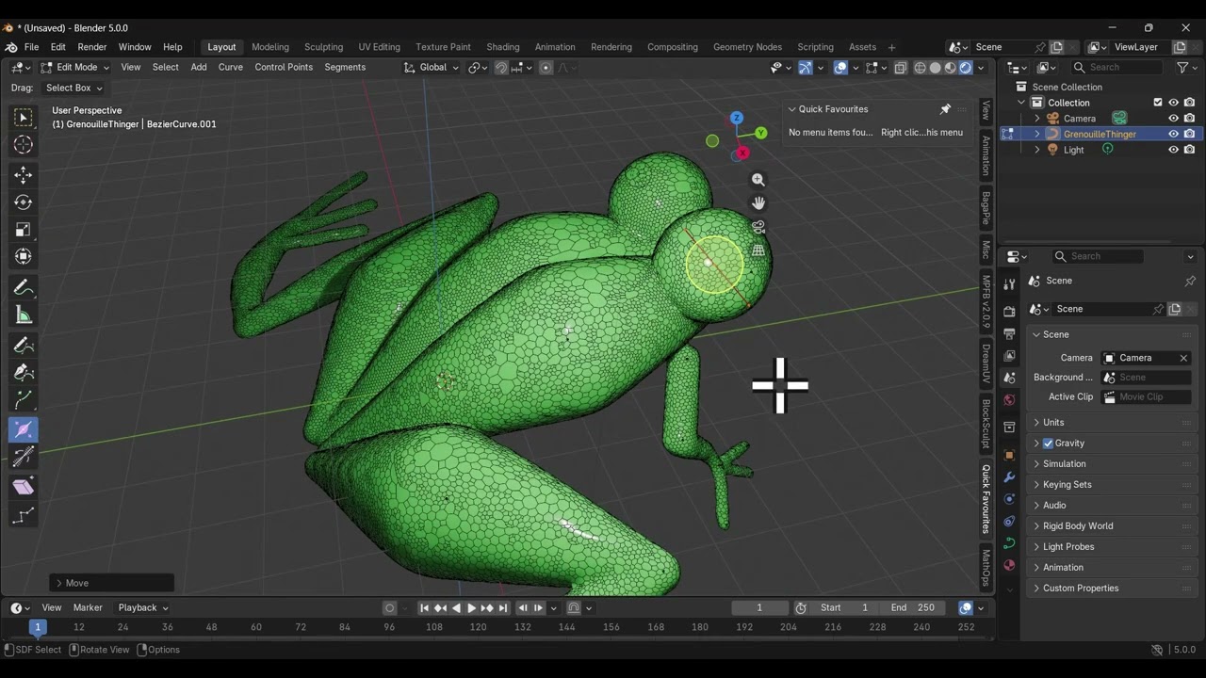The image size is (1206, 678).
Task: Toggle the camera view icon
Action: tap(758, 227)
